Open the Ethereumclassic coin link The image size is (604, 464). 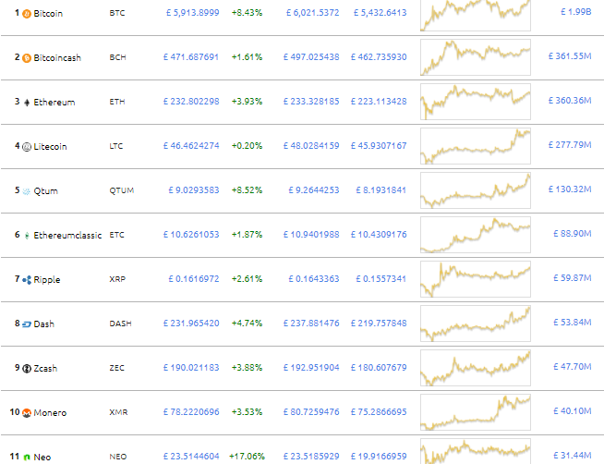(x=67, y=236)
